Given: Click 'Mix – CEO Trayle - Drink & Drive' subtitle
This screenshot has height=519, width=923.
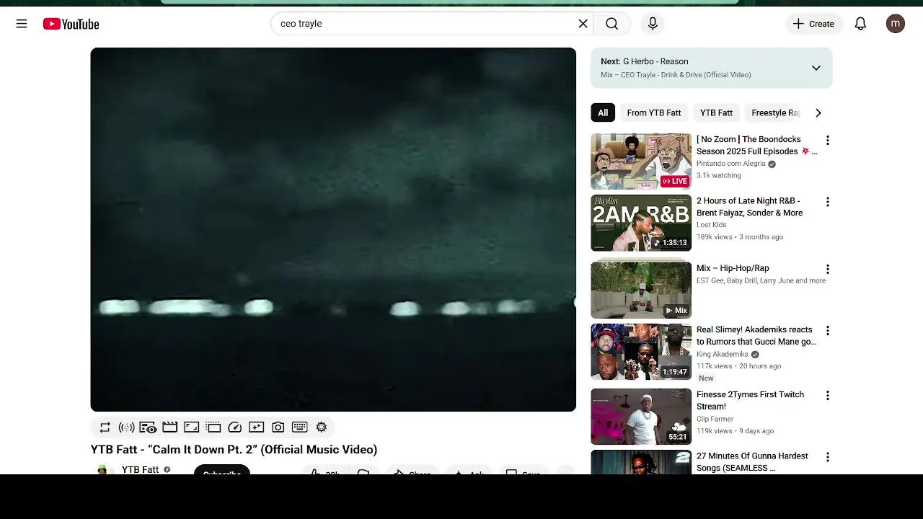Looking at the screenshot, I should point(676,75).
